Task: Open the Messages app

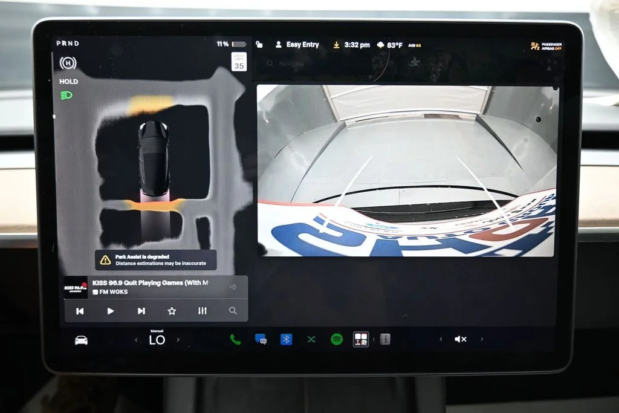Action: 261,339
